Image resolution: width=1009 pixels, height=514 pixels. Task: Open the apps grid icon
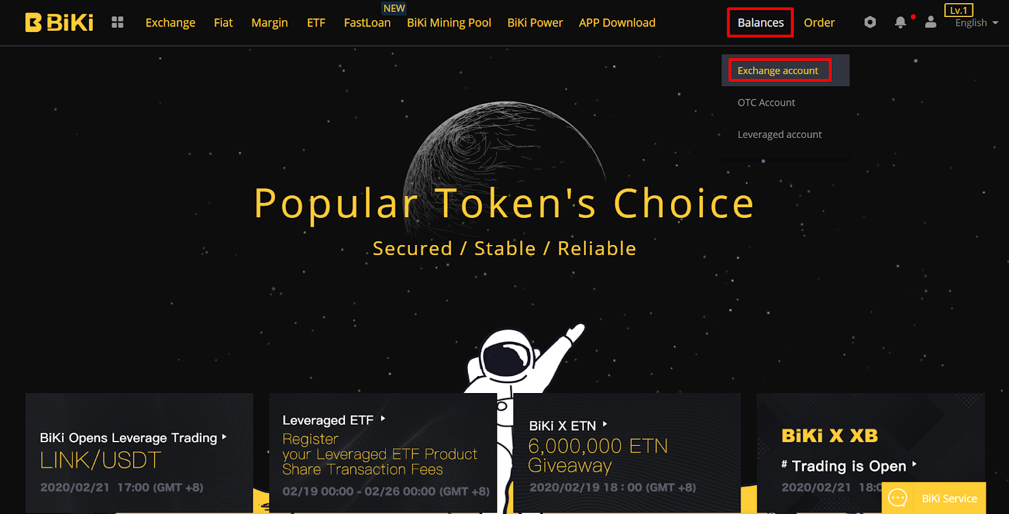click(117, 22)
